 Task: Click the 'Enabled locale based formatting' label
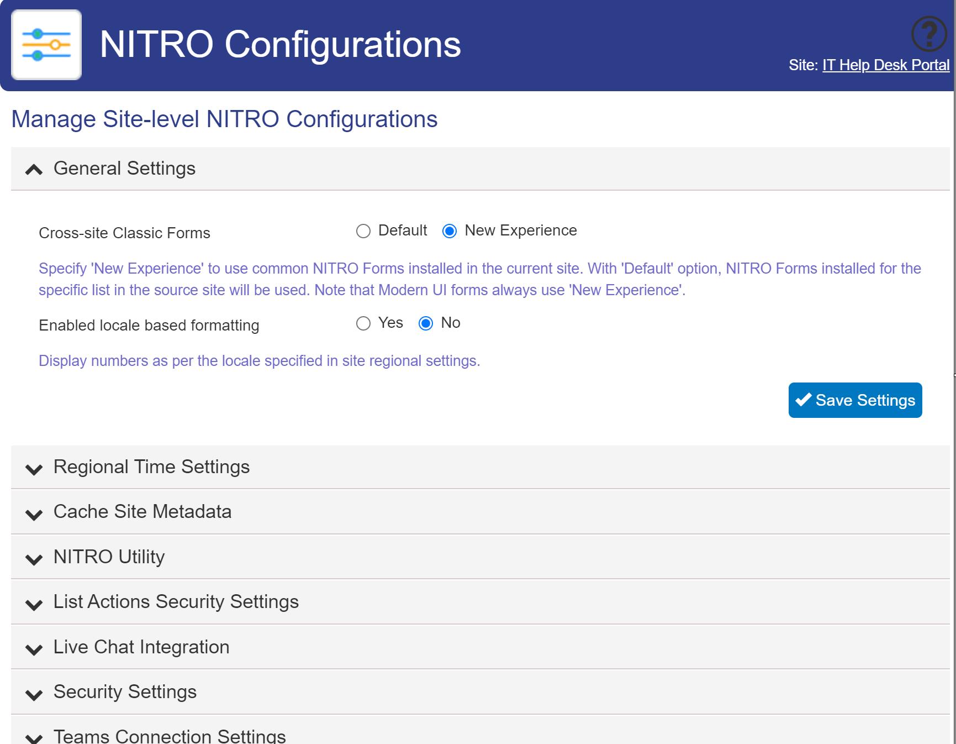tap(149, 326)
